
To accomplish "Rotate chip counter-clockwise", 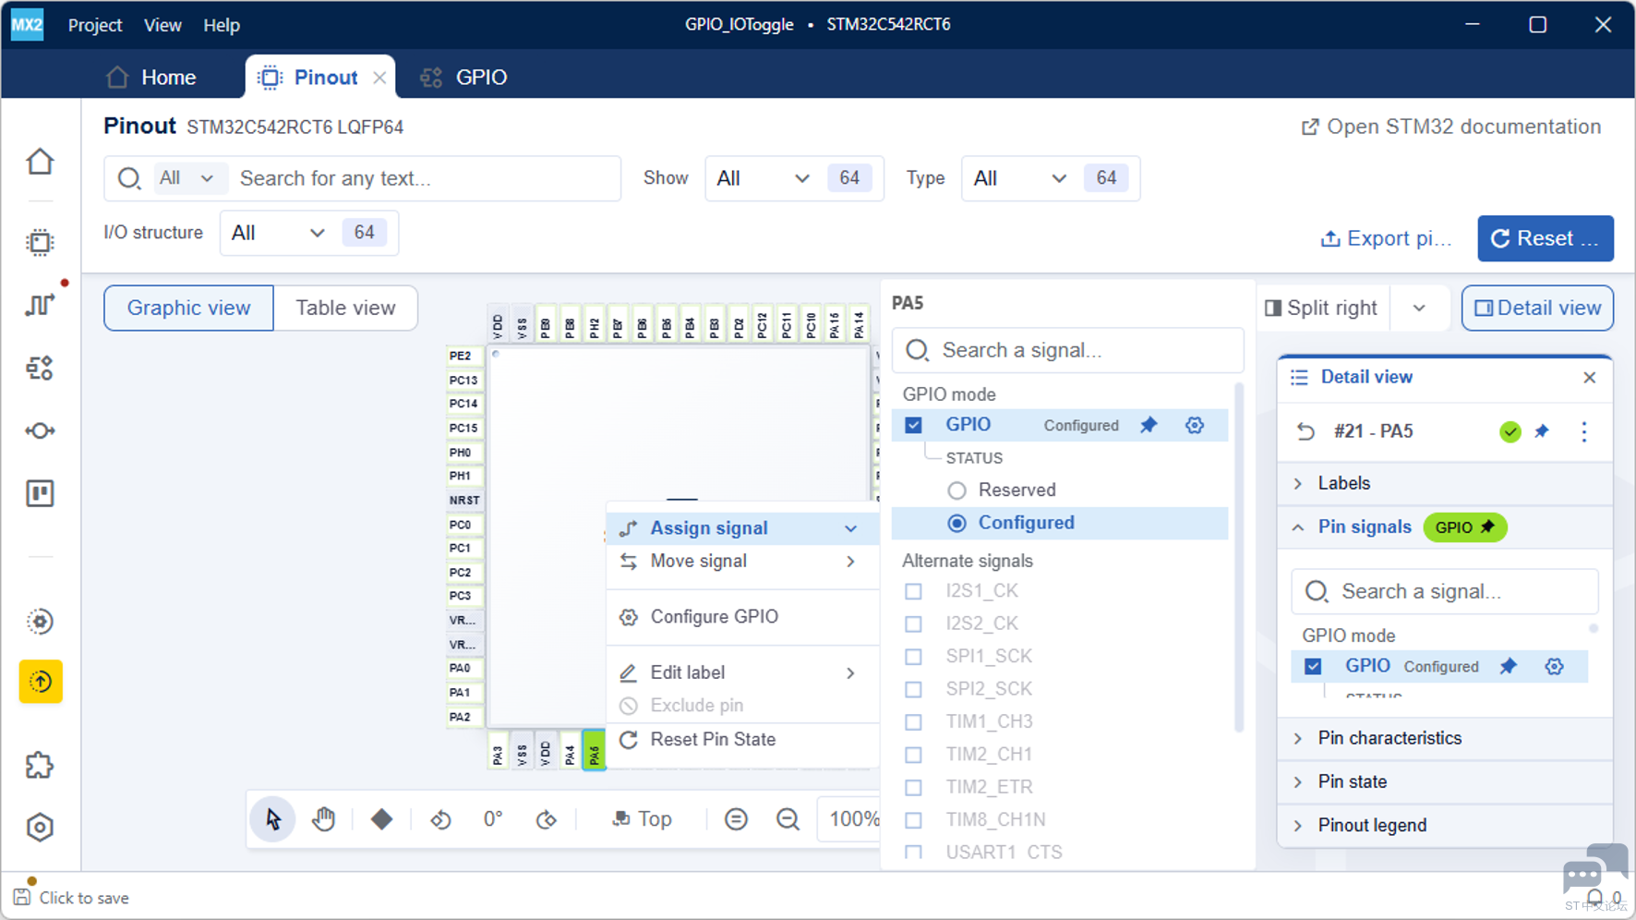I will (440, 819).
